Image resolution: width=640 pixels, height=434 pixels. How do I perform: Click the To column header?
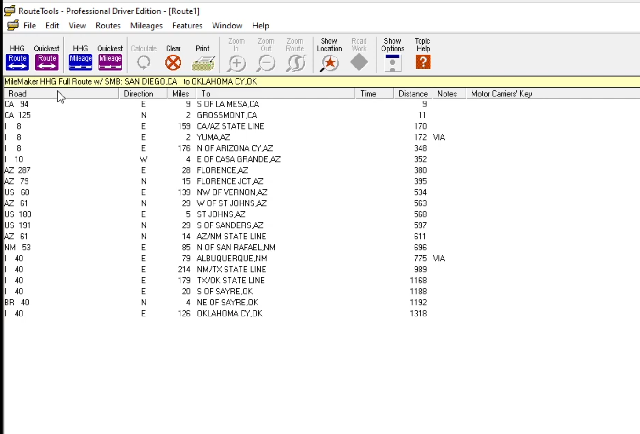coord(275,94)
